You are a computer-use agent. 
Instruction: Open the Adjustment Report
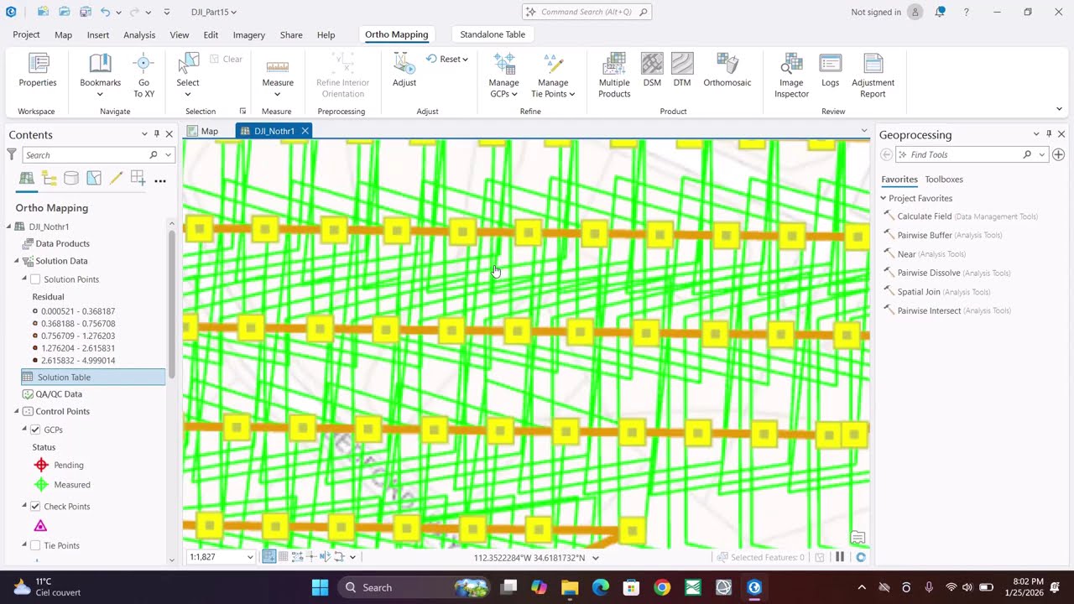click(x=873, y=75)
